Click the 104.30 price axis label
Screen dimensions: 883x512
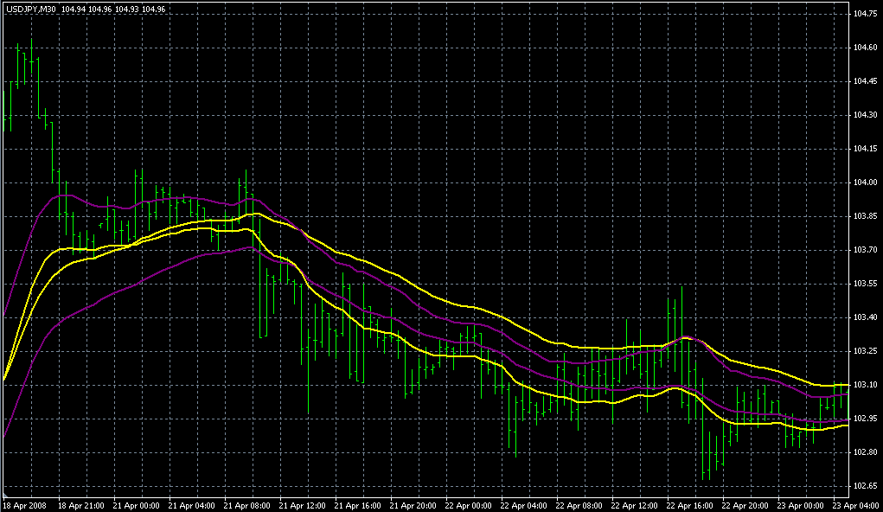[x=865, y=115]
